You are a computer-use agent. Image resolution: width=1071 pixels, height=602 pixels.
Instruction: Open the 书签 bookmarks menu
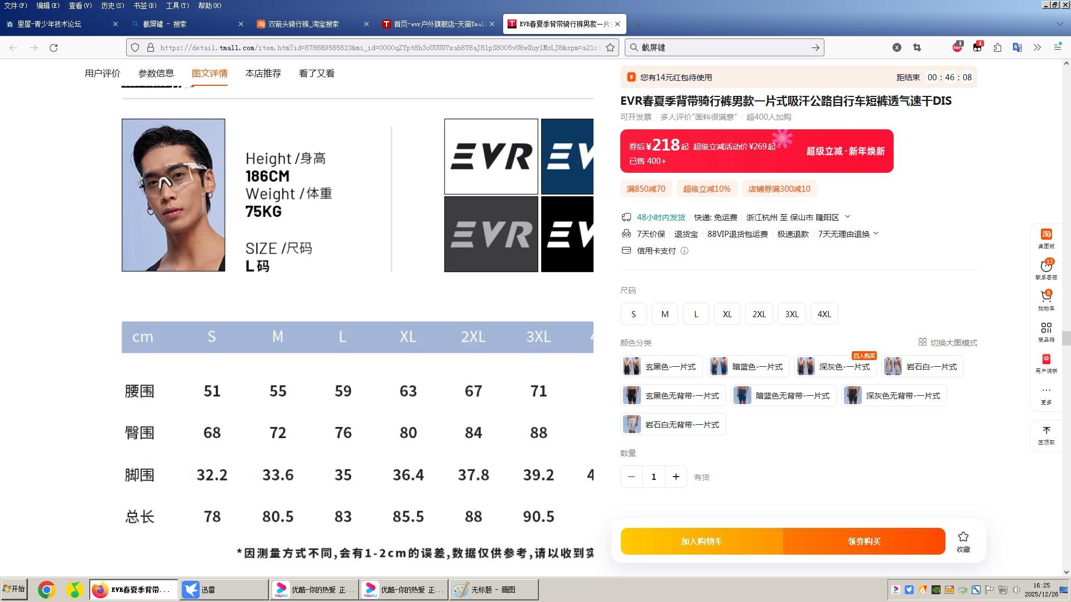(144, 6)
